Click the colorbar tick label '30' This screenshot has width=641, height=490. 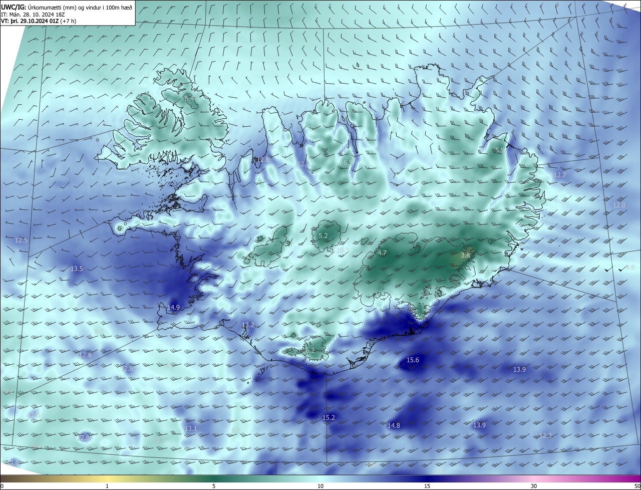coord(534,486)
